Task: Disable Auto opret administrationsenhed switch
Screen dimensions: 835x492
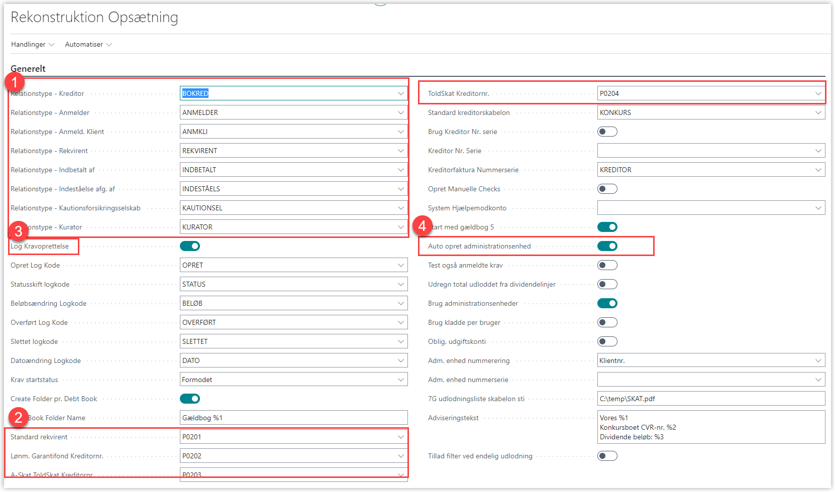Action: [x=607, y=246]
